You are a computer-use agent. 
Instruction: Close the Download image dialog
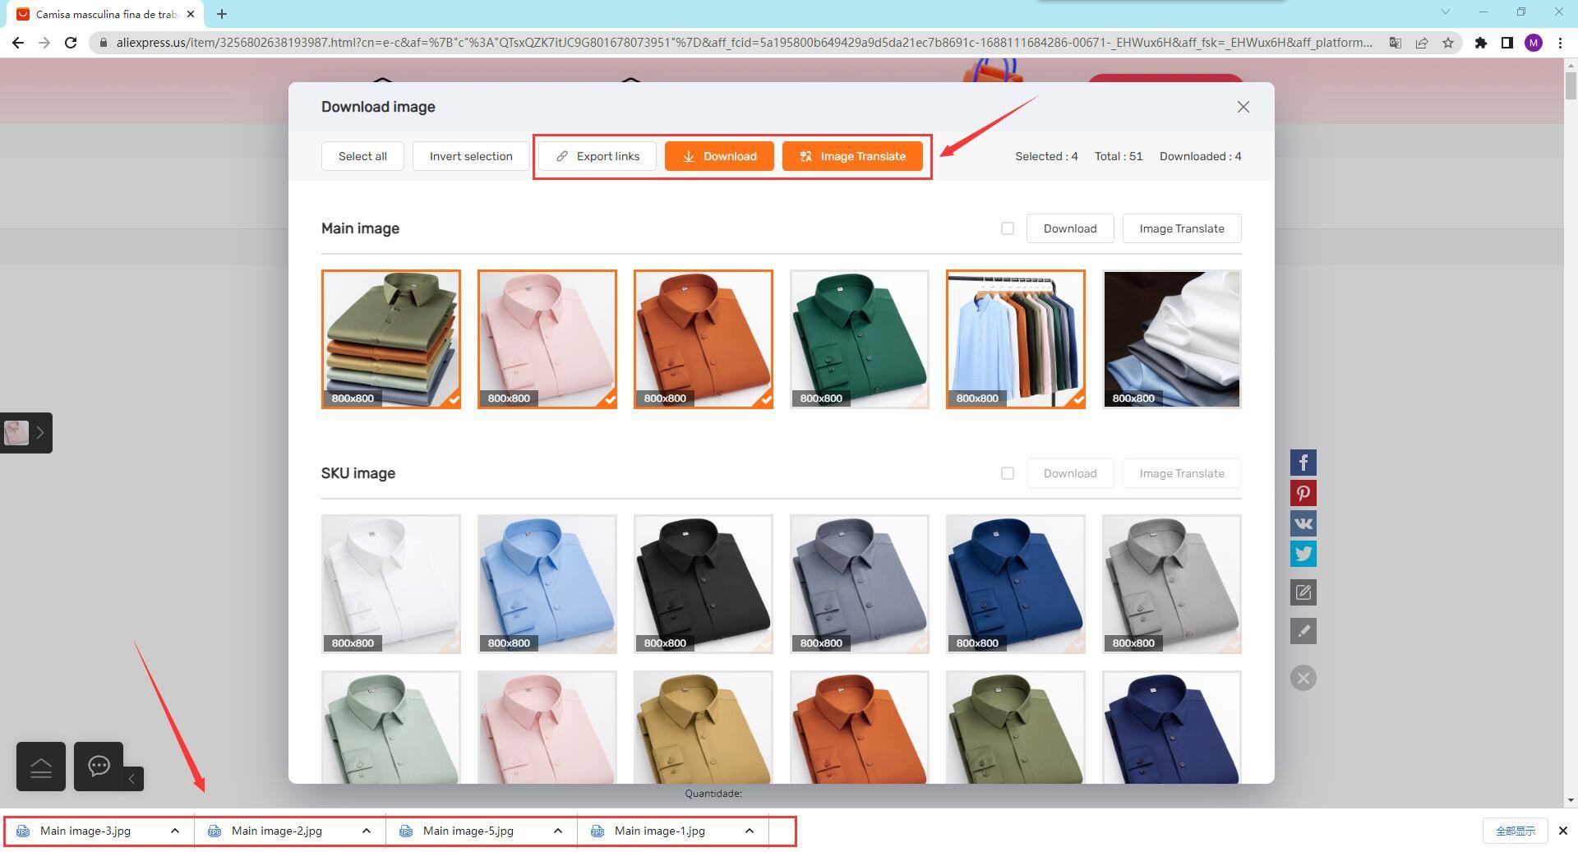[x=1243, y=107]
